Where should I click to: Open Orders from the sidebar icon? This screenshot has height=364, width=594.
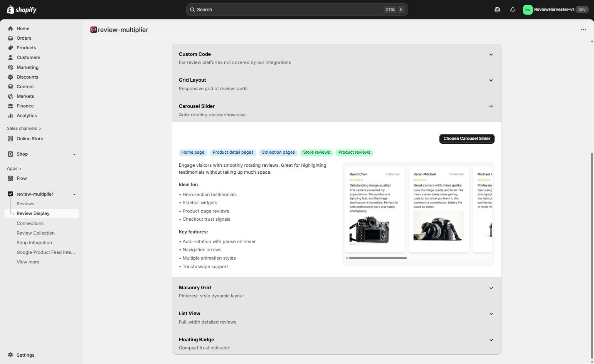click(10, 38)
